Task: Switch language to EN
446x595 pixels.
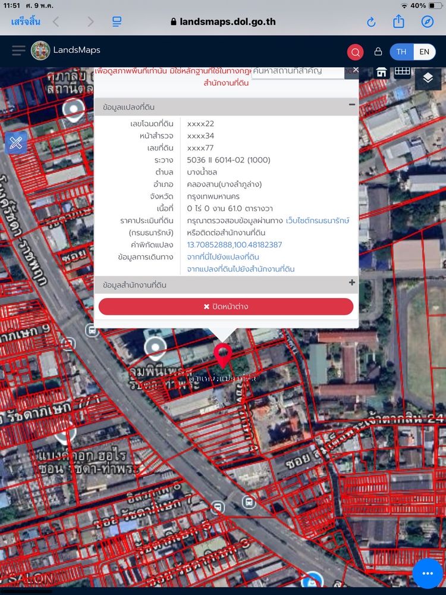Action: coord(424,52)
